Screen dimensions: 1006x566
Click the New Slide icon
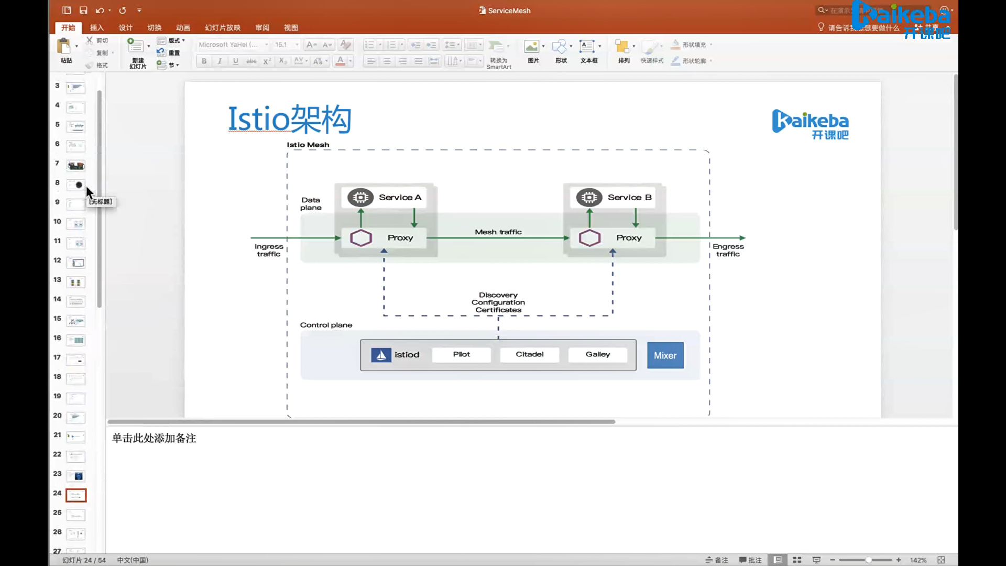click(136, 46)
